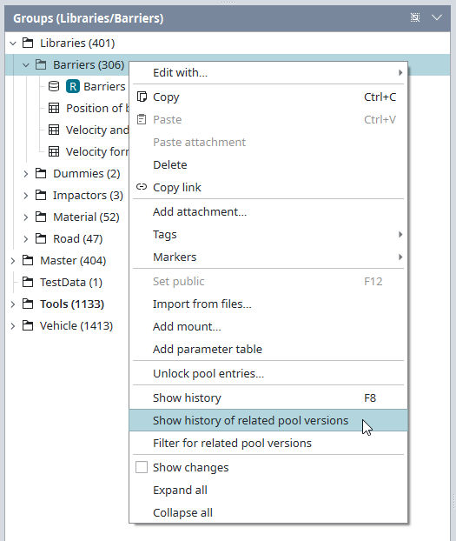Click the Vehicle folder icon
Screen dimensions: 456x541
click(28, 325)
